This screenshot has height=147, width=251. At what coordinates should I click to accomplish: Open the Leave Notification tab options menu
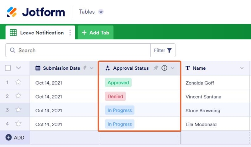[x=70, y=33]
